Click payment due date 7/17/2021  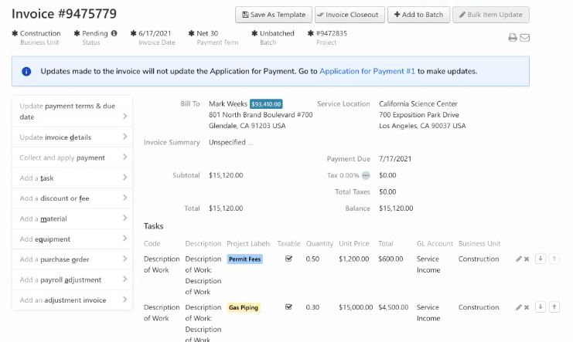coord(395,159)
